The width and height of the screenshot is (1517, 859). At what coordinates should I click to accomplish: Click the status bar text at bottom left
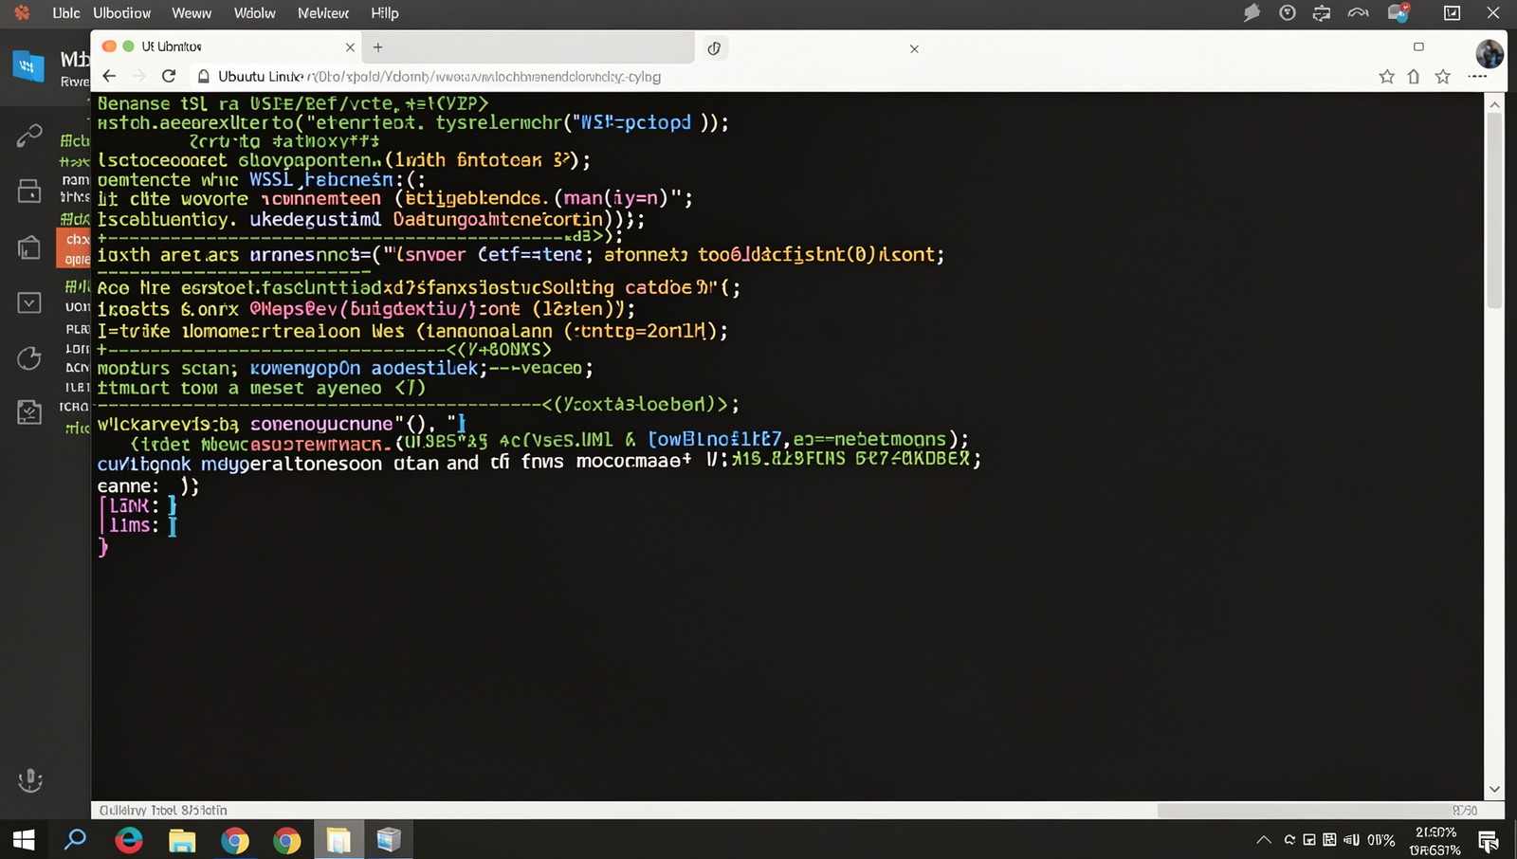click(163, 811)
